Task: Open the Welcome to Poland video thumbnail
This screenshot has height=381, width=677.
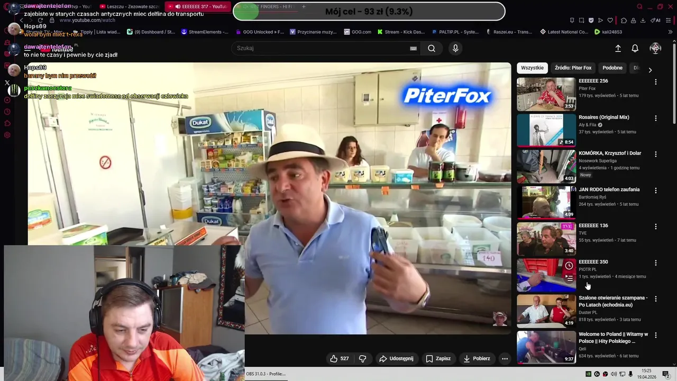Action: tap(546, 347)
